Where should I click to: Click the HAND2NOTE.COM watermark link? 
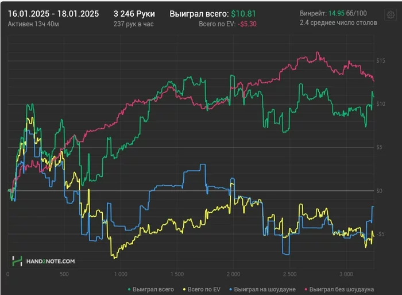[51, 262]
